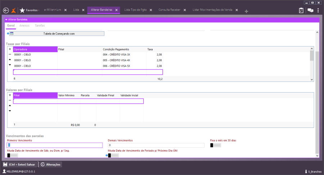Click the 5_Branches status indicator
Screen dimensions: 324x175
pyautogui.click(x=313, y=172)
